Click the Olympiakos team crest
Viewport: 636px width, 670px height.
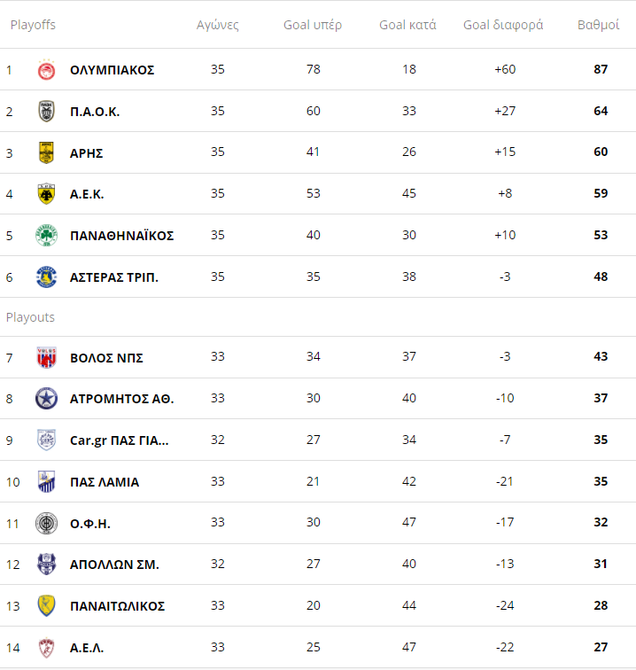[46, 70]
